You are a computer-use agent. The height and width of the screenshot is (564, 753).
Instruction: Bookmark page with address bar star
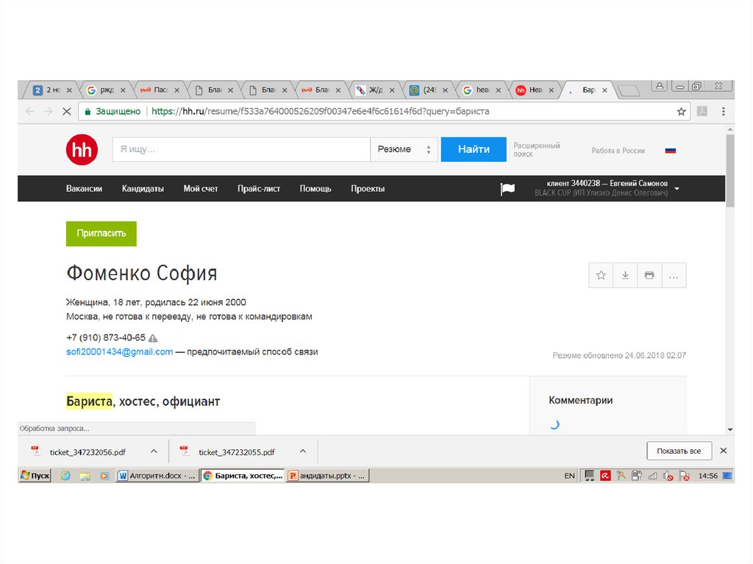(x=681, y=112)
